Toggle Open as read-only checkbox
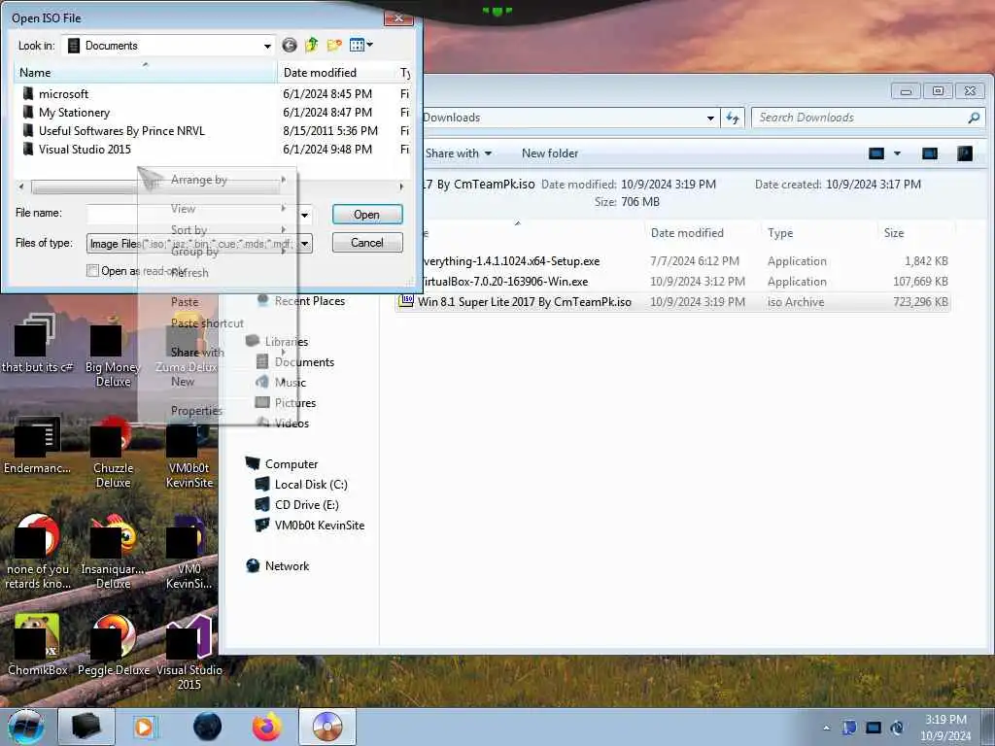Viewport: 995px width, 746px height. click(92, 271)
